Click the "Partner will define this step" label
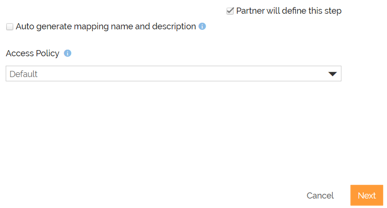 289,10
